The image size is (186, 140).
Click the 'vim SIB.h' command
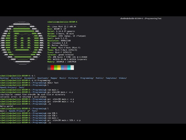(52, 113)
